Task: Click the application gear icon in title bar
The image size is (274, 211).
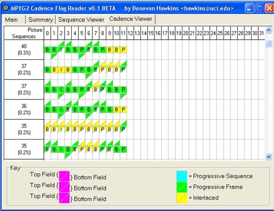Action: [x=6, y=8]
